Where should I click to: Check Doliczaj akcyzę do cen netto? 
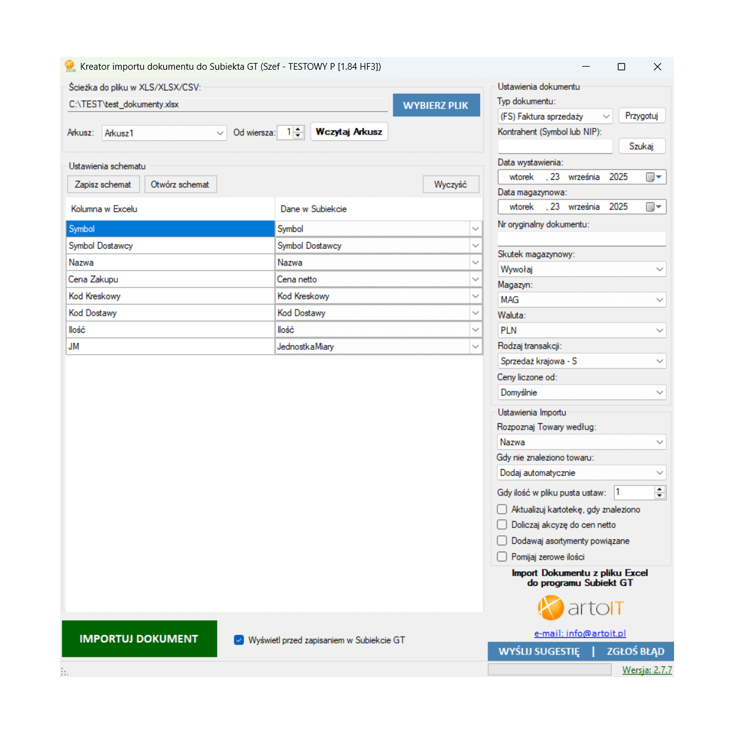(x=502, y=525)
